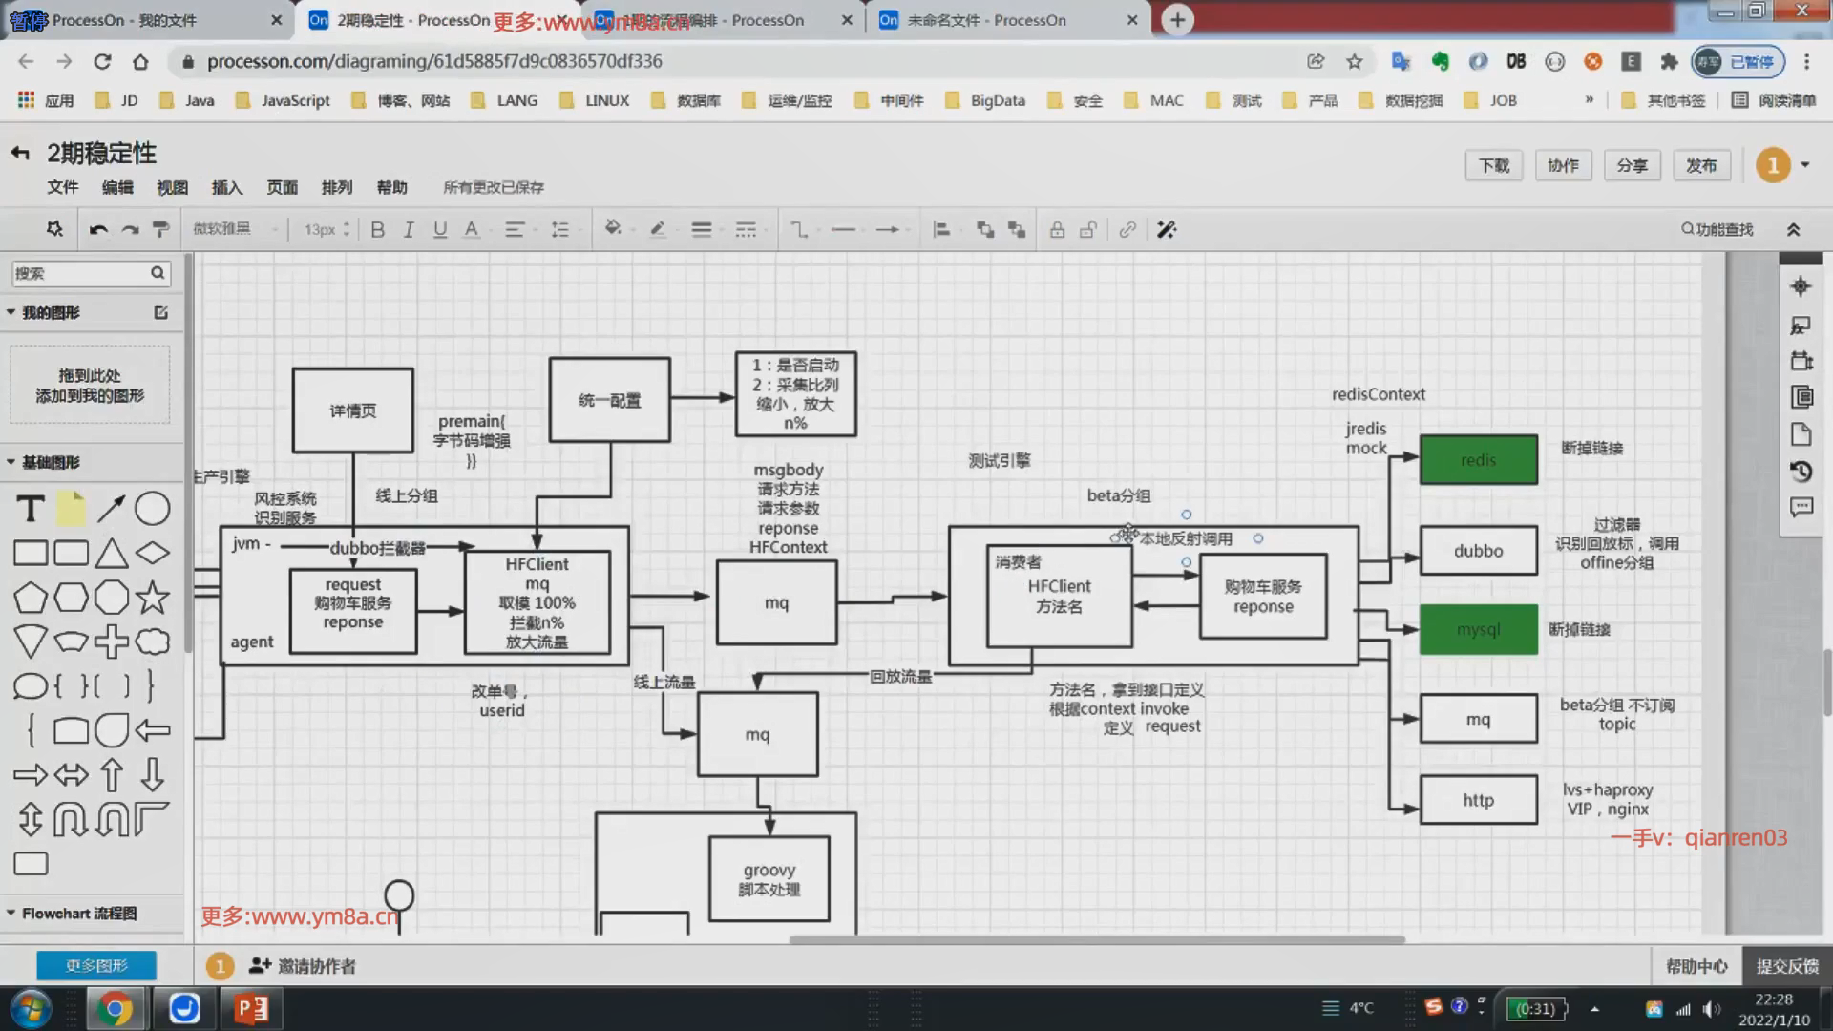1833x1031 pixels.
Task: Toggle italic text formatting
Action: pos(409,229)
